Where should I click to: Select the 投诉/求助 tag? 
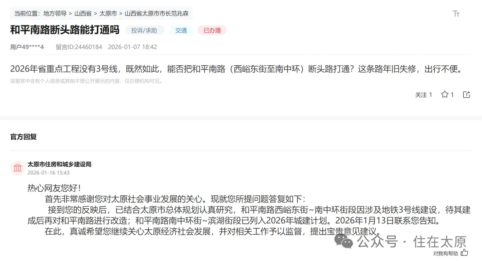[x=144, y=30]
